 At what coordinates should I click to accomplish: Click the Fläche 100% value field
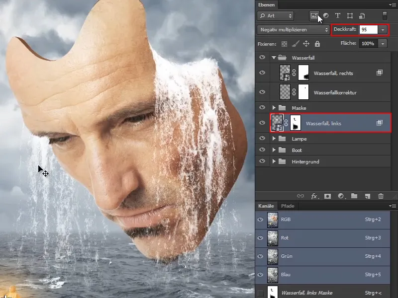click(368, 44)
